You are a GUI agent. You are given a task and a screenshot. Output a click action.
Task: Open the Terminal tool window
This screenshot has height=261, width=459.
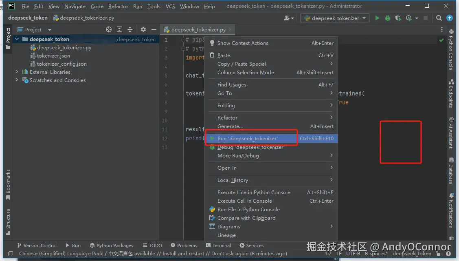(x=218, y=246)
